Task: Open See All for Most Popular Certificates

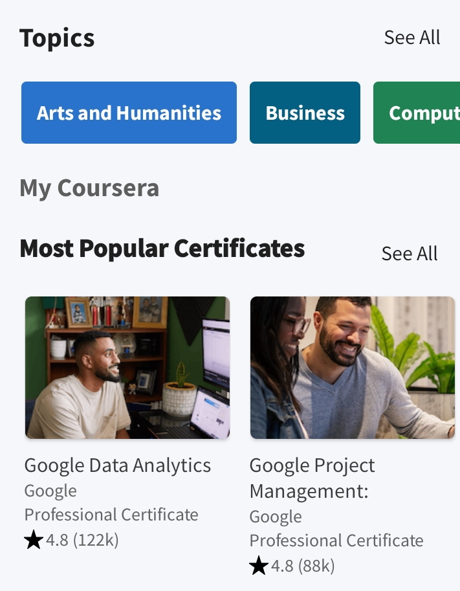Action: click(x=409, y=254)
